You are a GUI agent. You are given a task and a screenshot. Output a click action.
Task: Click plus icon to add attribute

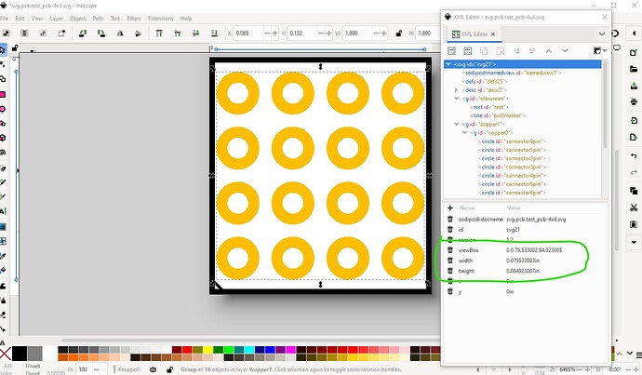[x=450, y=208]
